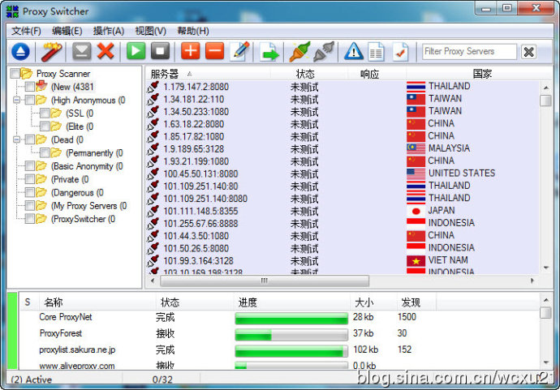Check the Proxy Scanner root checkbox
The height and width of the screenshot is (390, 560).
click(15, 74)
